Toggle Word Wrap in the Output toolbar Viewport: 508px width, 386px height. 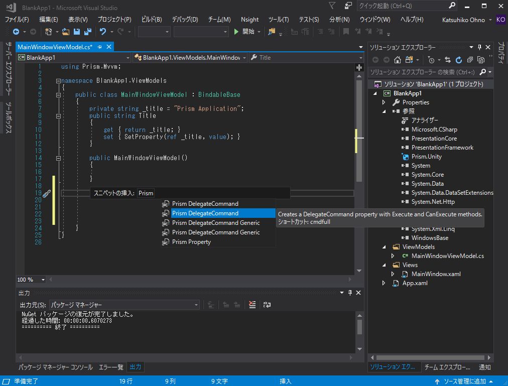click(x=267, y=304)
